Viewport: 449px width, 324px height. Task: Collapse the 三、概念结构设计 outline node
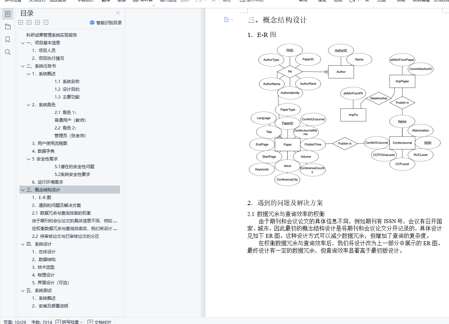point(23,190)
